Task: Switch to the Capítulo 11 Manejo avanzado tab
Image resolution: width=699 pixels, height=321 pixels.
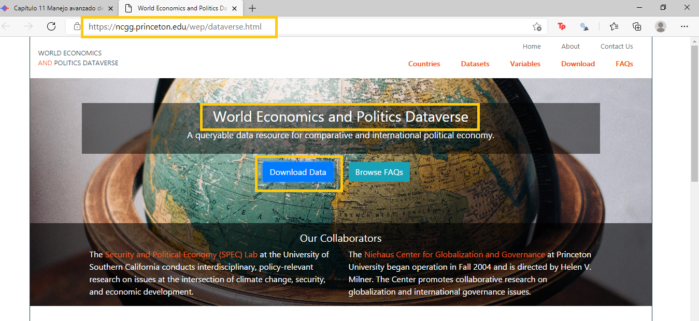Action: pyautogui.click(x=58, y=8)
